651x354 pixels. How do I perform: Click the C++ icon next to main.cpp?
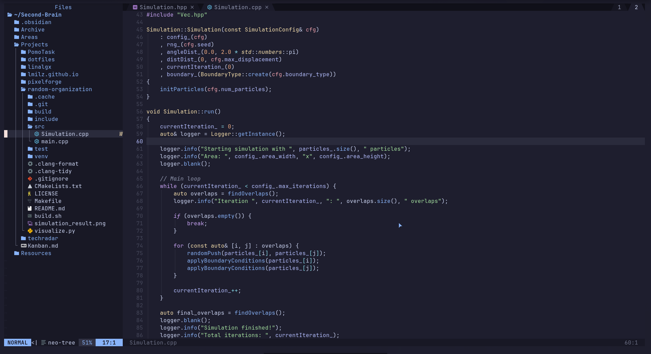37,142
